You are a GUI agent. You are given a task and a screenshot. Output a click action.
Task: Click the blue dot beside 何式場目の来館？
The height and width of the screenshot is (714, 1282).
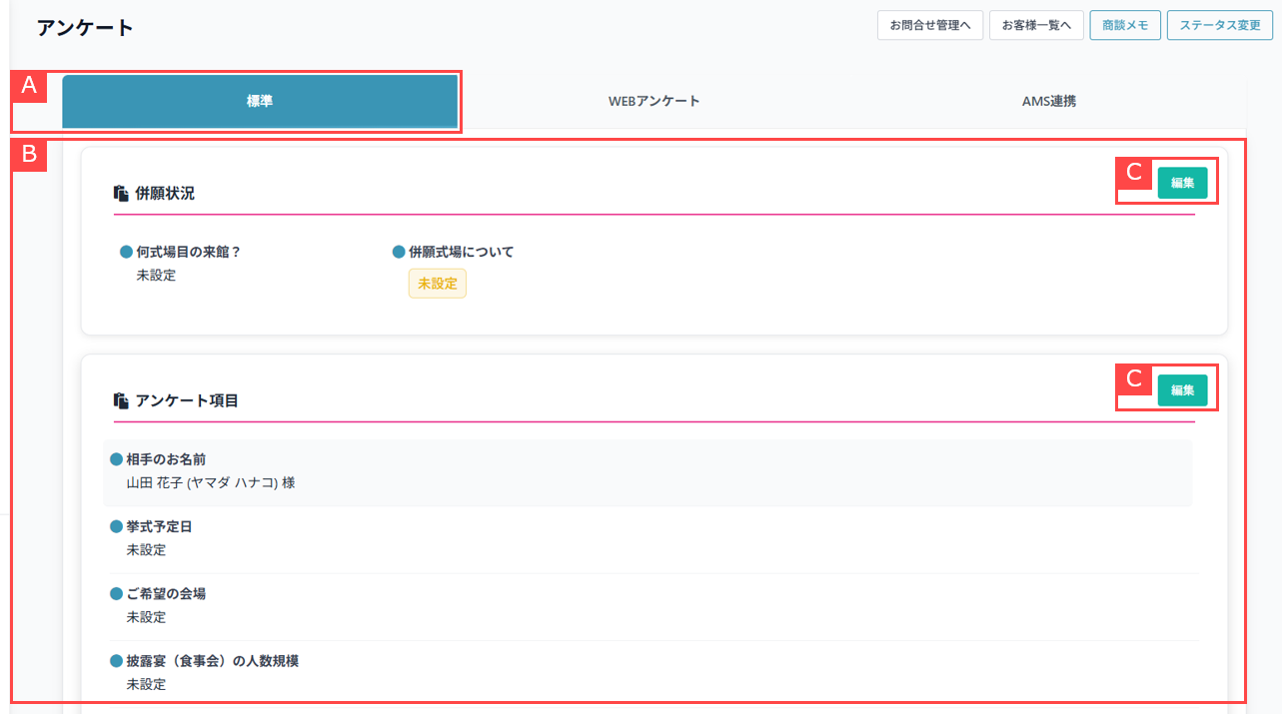coord(126,253)
